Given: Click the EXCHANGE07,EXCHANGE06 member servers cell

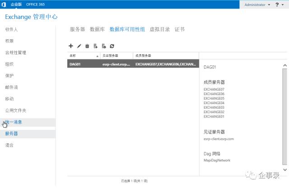Looking at the screenshot, I should coord(166,64).
